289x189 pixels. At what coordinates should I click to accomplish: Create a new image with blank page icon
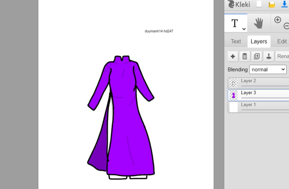tap(259, 4)
